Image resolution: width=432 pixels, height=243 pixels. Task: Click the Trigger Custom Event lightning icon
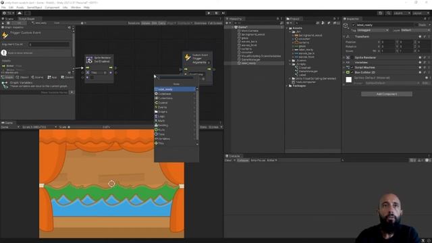click(5, 35)
